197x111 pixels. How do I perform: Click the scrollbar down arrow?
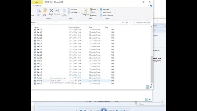(151, 84)
